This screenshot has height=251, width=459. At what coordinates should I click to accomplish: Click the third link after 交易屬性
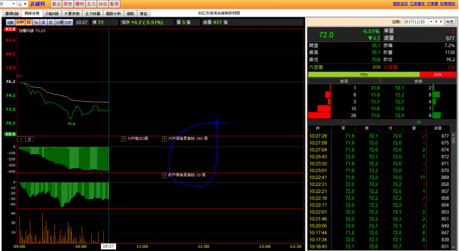pos(432,4)
